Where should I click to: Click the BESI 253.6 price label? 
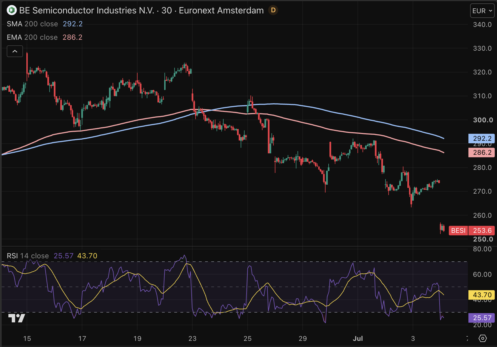pyautogui.click(x=472, y=230)
